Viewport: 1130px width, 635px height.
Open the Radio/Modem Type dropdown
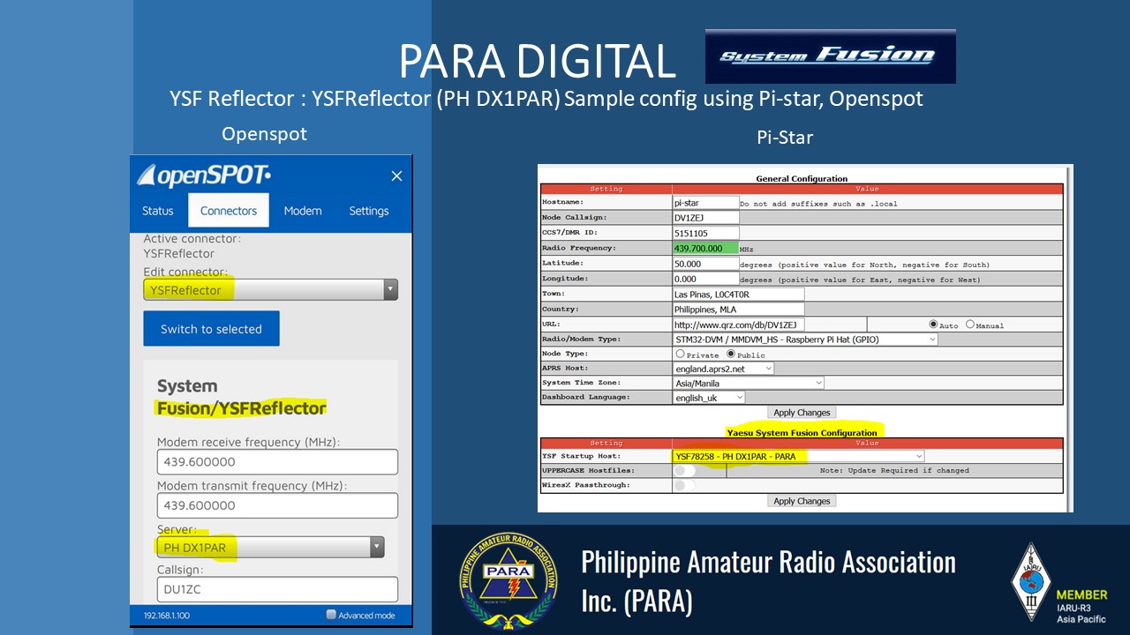(x=805, y=339)
